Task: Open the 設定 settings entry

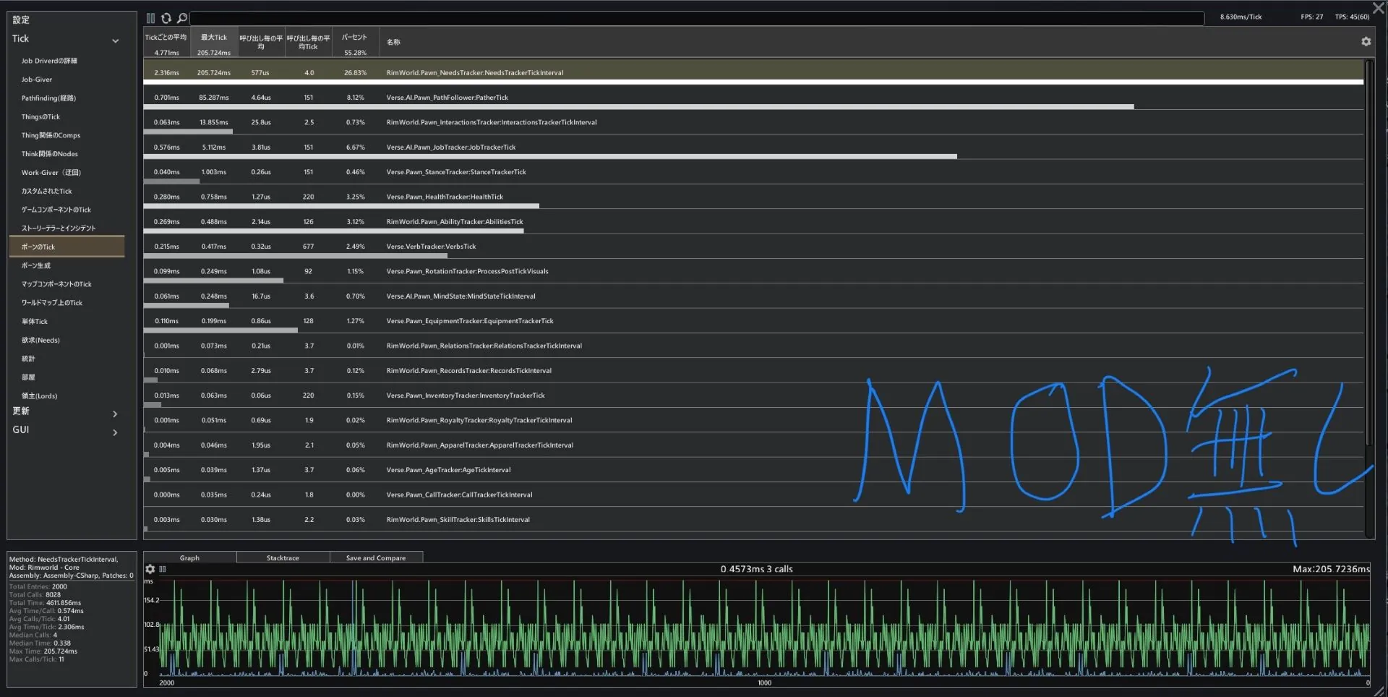Action: coord(21,20)
